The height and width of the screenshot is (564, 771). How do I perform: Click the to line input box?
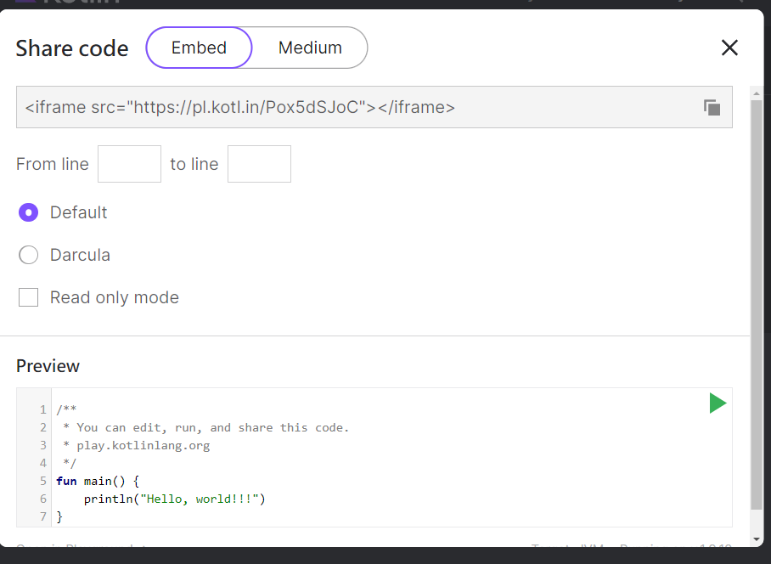259,164
